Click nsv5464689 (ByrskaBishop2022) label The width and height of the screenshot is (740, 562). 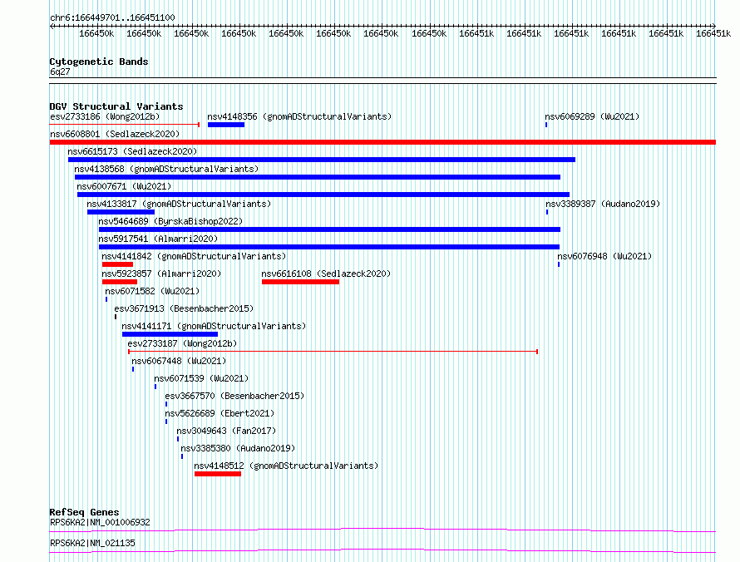pyautogui.click(x=170, y=221)
